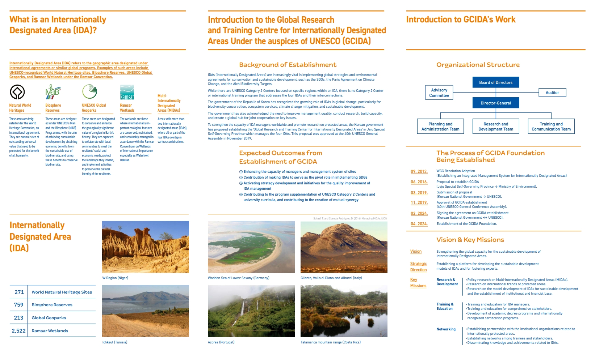The height and width of the screenshot is (355, 591).
Task: Open the Wadden Sea of Lower Saxony photo
Action: [x=251, y=247]
